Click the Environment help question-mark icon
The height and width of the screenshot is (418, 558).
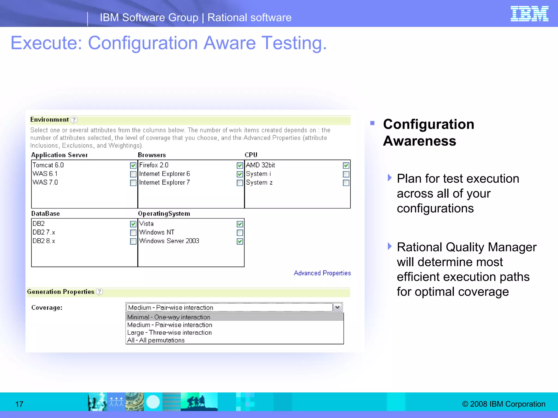(74, 120)
